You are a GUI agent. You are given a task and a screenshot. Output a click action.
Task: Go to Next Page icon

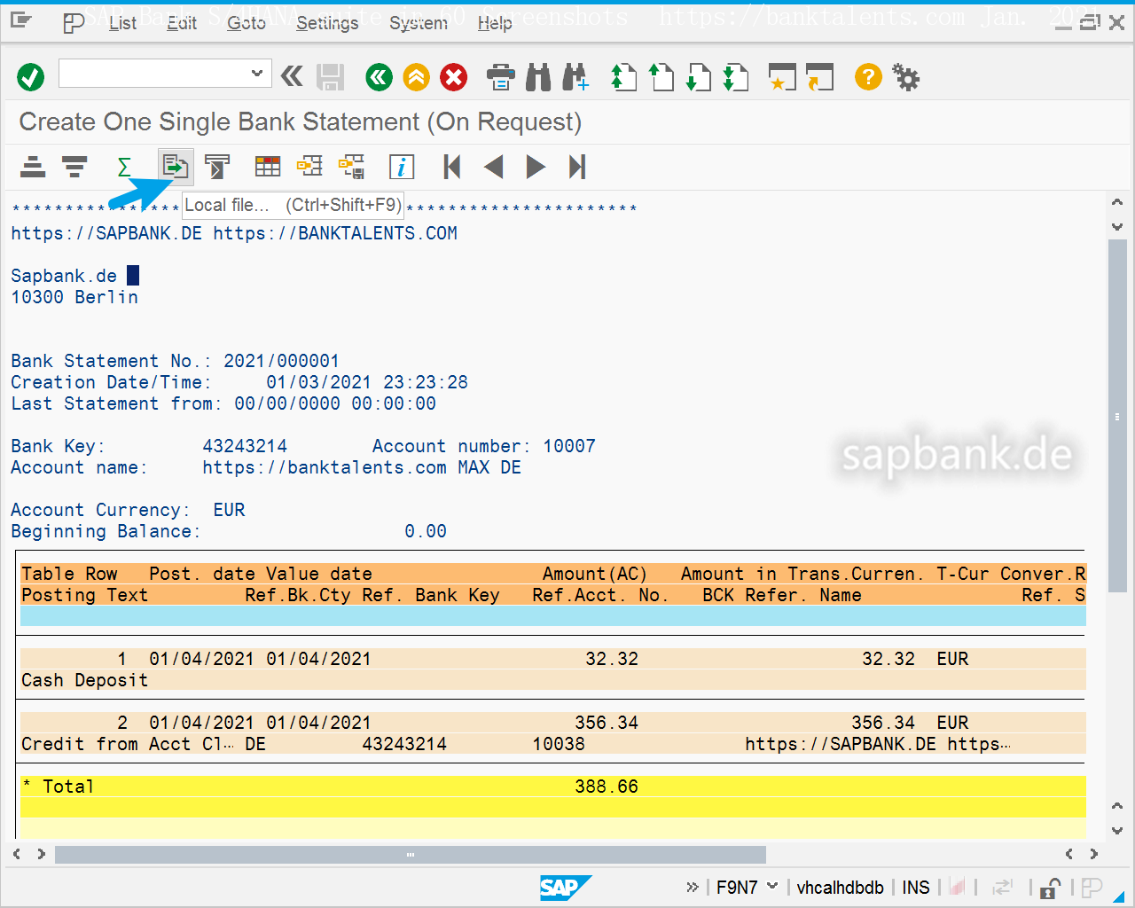tap(699, 77)
